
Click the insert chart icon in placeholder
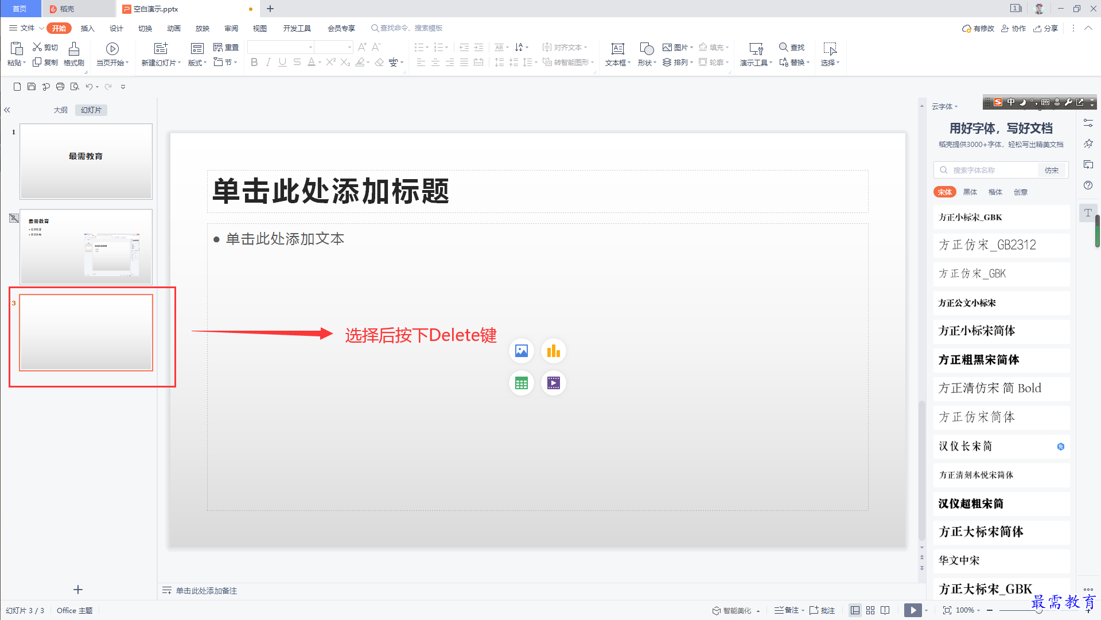[x=554, y=351]
